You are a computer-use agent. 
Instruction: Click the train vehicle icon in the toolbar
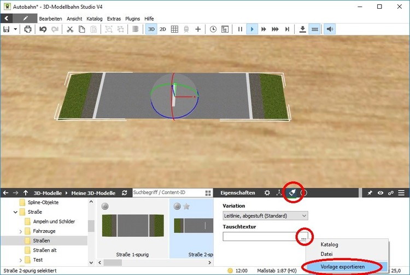pyautogui.click(x=186, y=30)
